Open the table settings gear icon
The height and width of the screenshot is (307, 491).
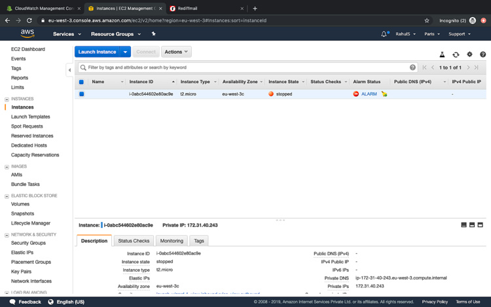(x=469, y=55)
